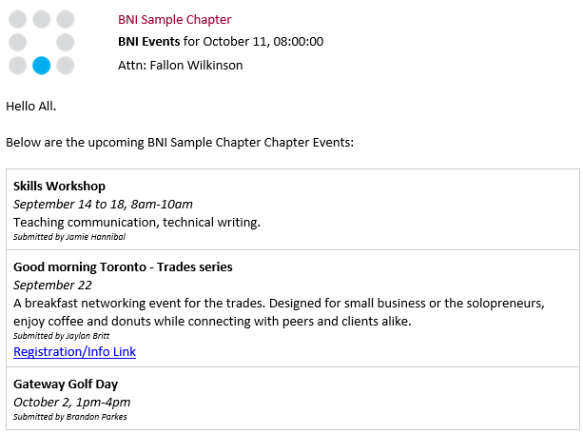Viewport: 583px width, 434px height.
Task: Open the Registration/Info Link
Action: click(74, 352)
